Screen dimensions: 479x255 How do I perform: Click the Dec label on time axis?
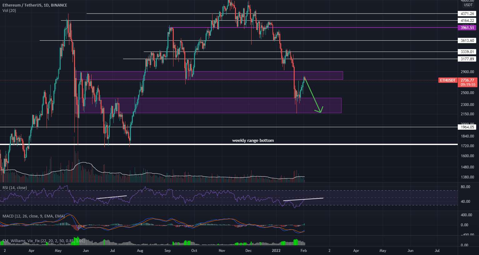(248, 251)
